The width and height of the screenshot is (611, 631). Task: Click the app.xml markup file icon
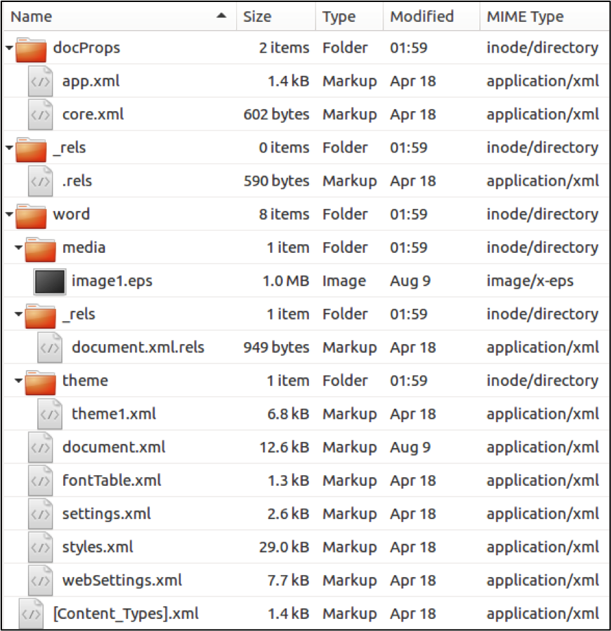(41, 82)
